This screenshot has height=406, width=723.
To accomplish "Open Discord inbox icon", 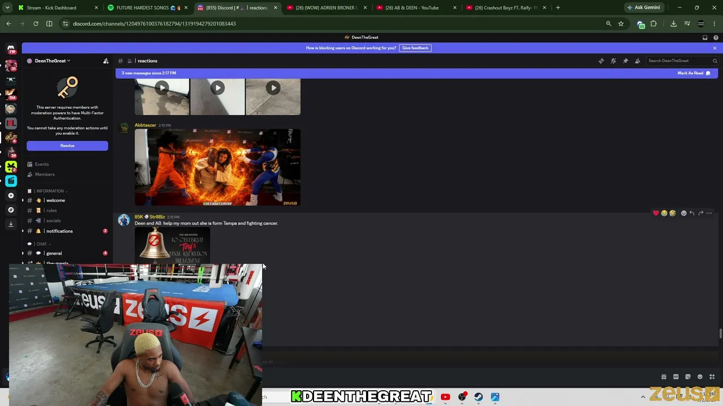I will point(705,38).
